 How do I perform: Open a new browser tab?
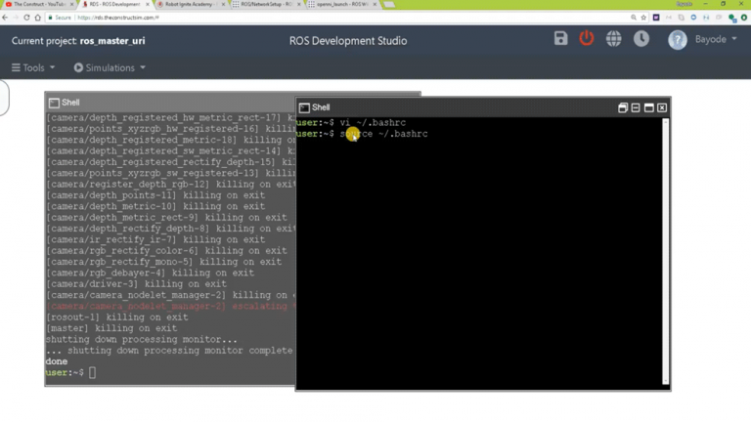click(389, 4)
